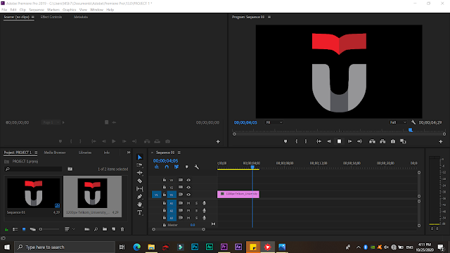Open the Sequence menu
The width and height of the screenshot is (450, 253).
tap(37, 10)
